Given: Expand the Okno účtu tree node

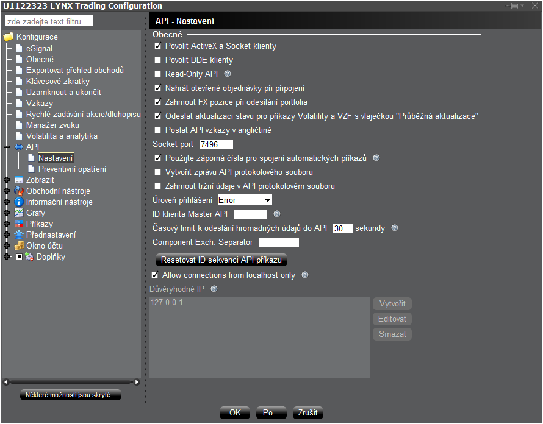Looking at the screenshot, I should click(7, 246).
